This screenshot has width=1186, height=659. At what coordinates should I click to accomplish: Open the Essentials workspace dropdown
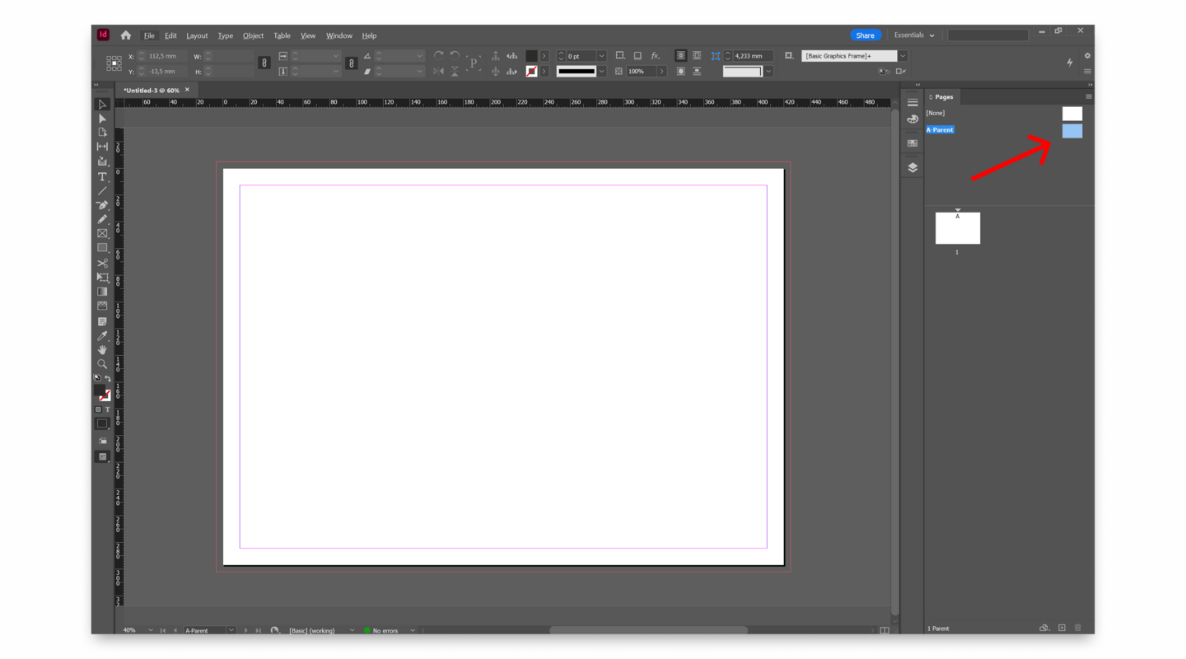914,35
